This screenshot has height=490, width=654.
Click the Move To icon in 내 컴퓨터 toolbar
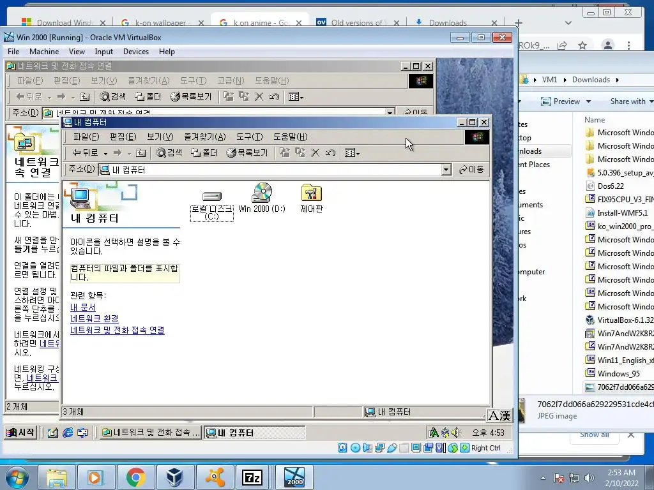[x=285, y=153]
